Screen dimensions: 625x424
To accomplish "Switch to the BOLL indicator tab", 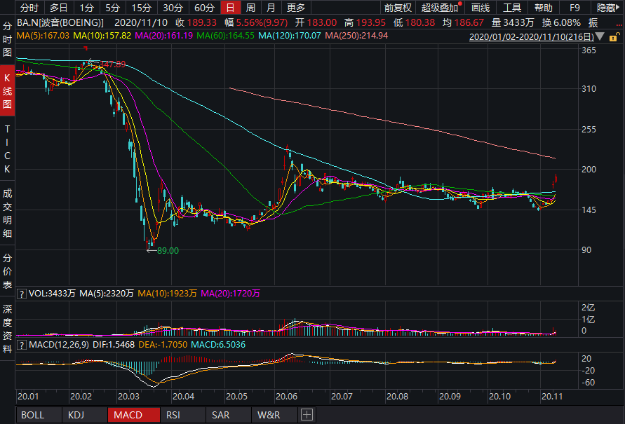I will 33,415.
